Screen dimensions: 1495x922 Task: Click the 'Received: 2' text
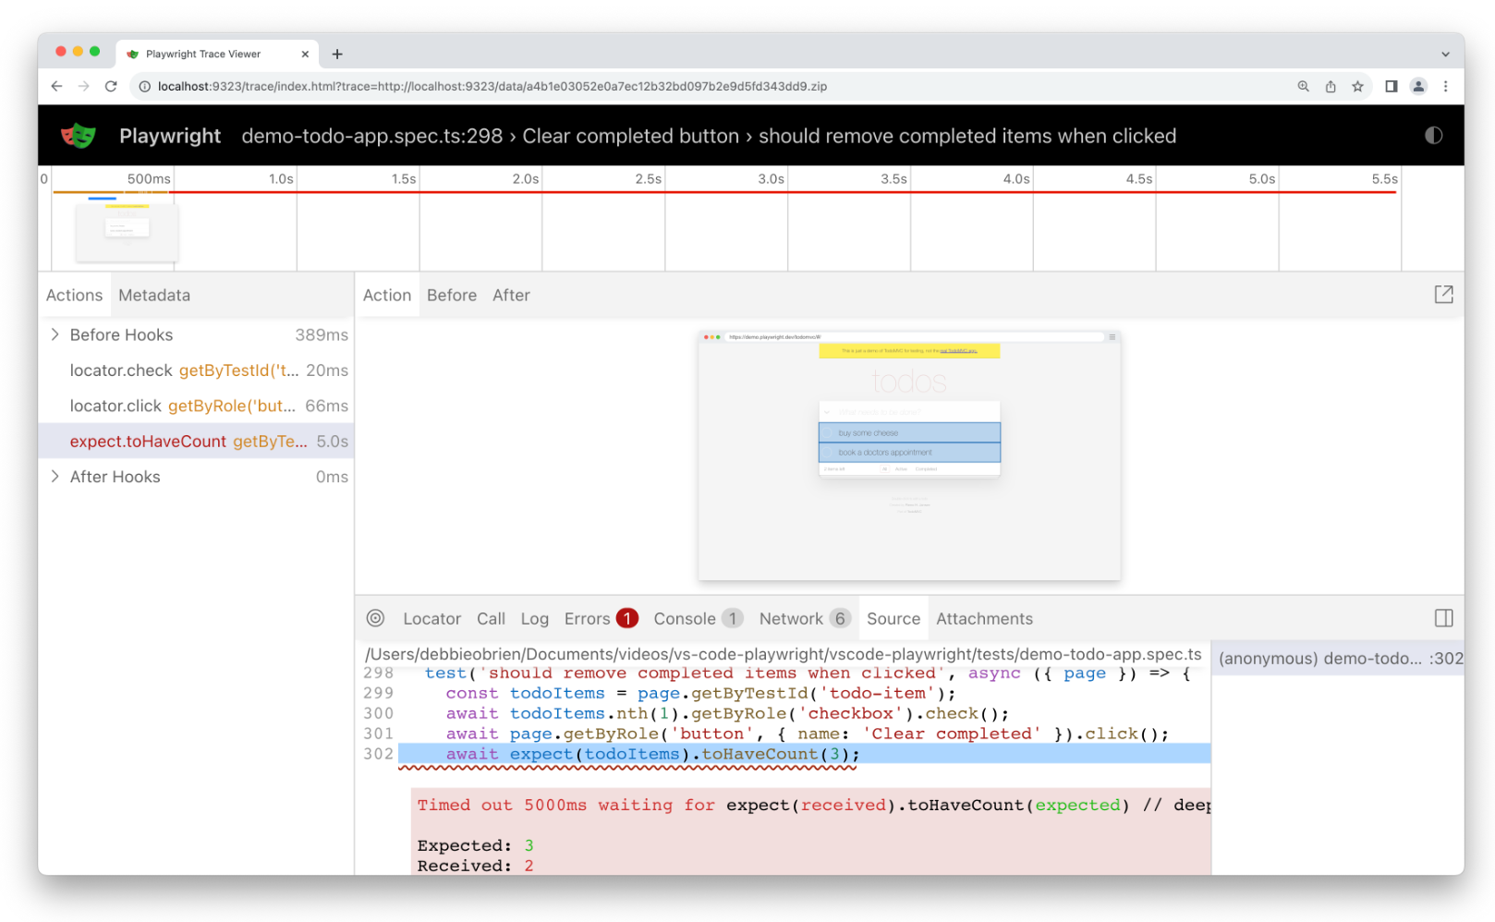point(475,866)
